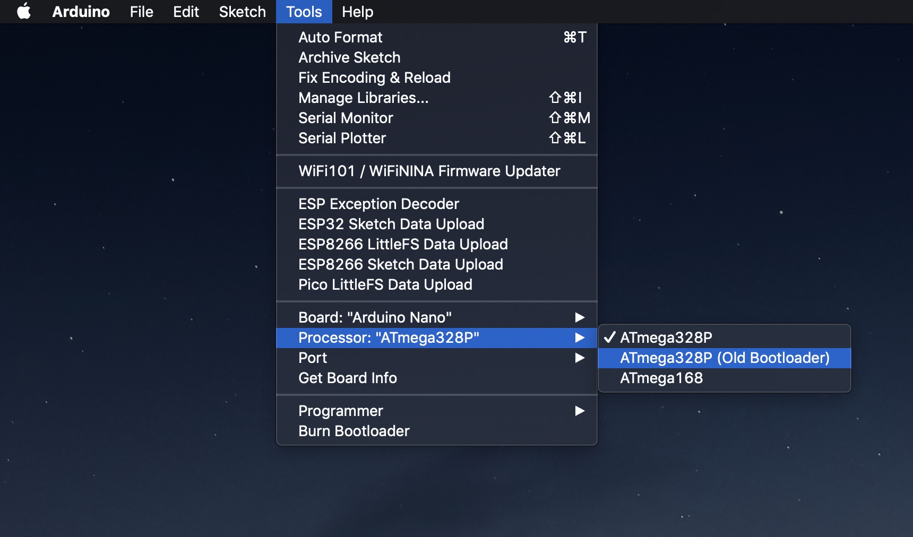Open the Help menu
Screen dimensions: 913x537
tap(357, 12)
